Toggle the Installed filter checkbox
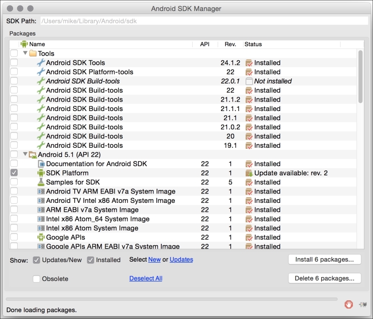 90,260
